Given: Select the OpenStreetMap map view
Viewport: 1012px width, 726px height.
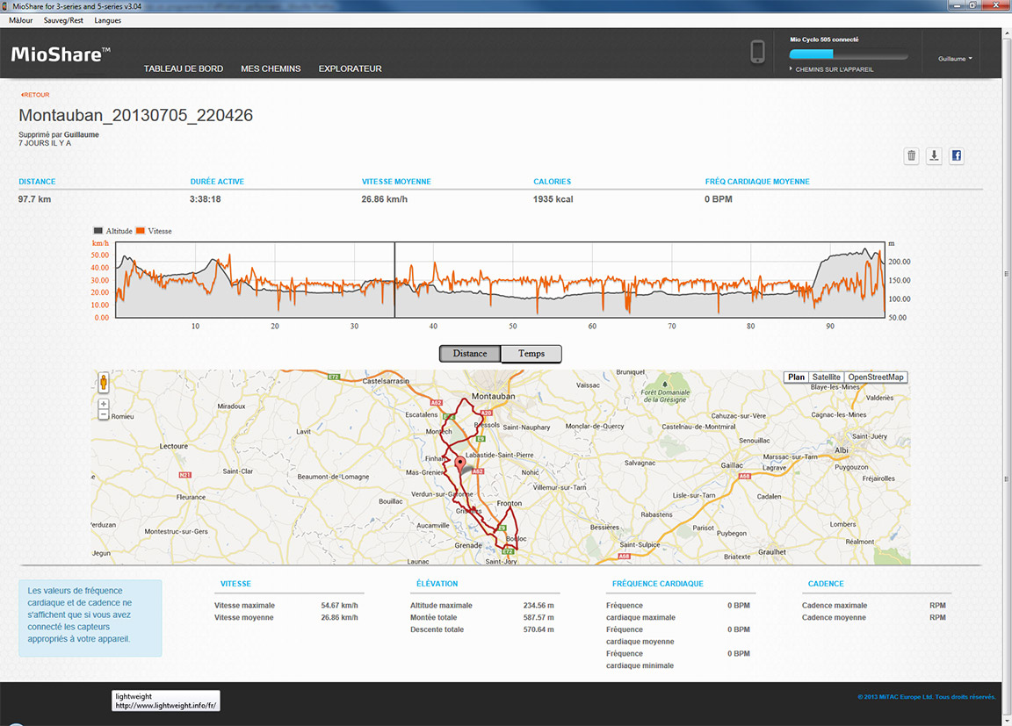Looking at the screenshot, I should click(x=876, y=377).
